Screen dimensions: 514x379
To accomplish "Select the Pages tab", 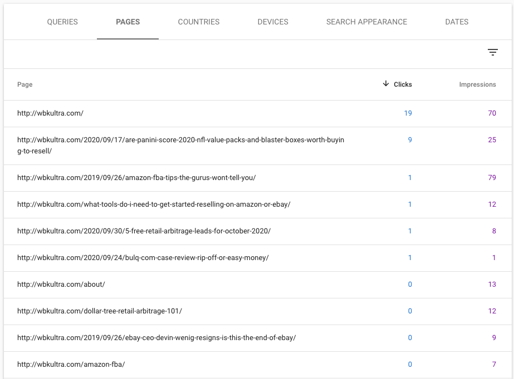I will tap(128, 22).
